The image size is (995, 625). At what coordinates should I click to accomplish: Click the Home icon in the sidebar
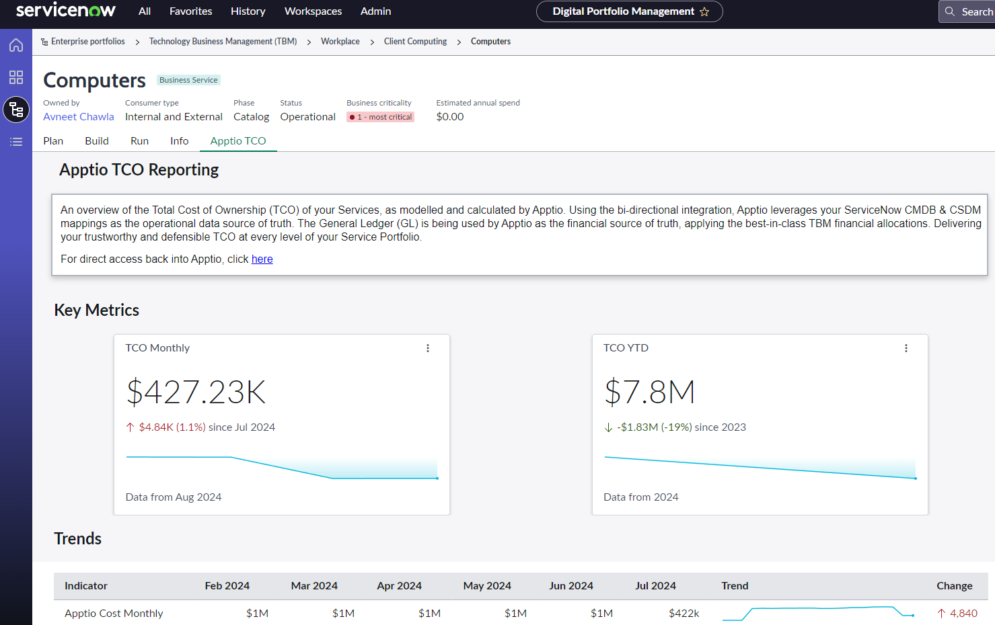tap(16, 45)
